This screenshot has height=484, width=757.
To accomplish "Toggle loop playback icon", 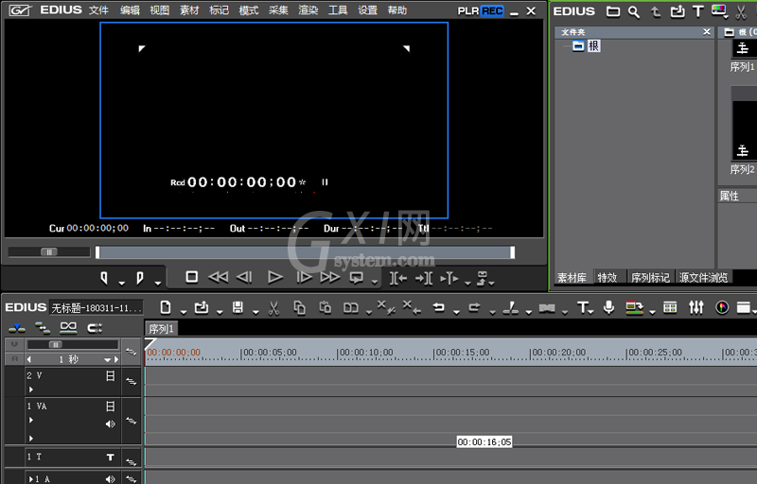I will coord(357,278).
